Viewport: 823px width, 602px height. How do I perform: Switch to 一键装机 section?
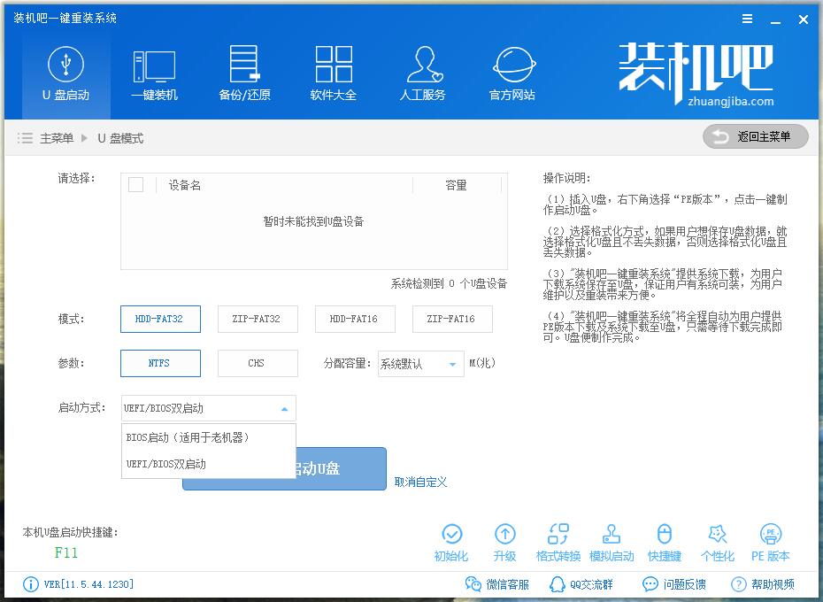[154, 74]
